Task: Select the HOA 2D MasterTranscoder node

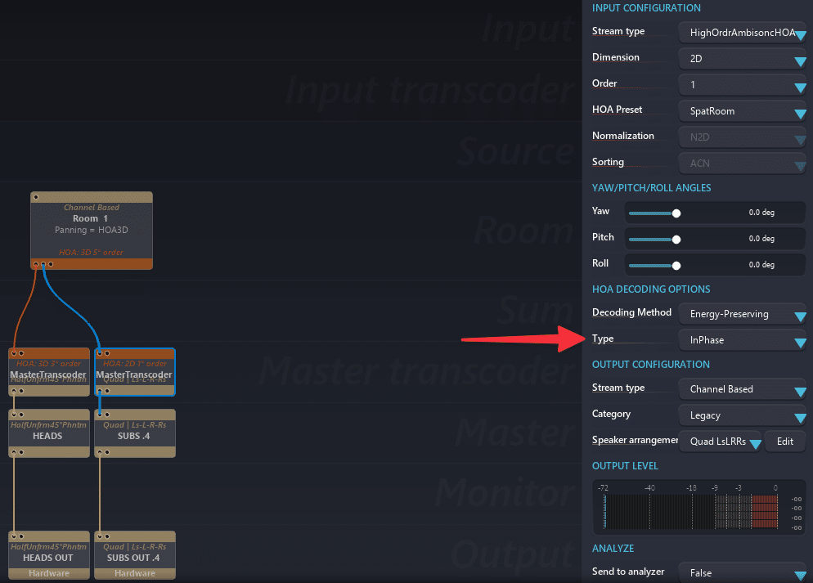Action: (x=134, y=374)
